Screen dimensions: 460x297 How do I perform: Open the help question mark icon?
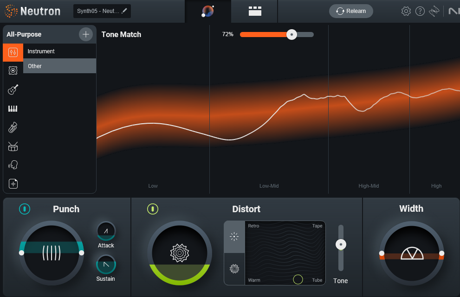point(420,11)
